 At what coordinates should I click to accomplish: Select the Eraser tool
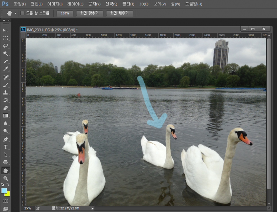(x=6, y=108)
